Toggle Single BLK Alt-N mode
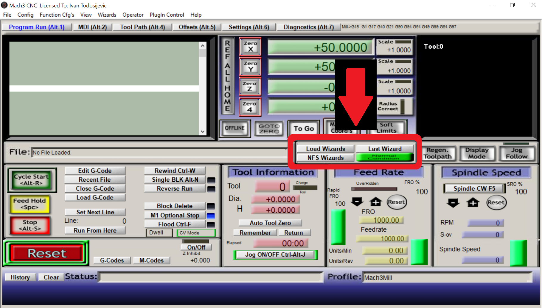Image resolution: width=542 pixels, height=308 pixels. click(x=175, y=180)
